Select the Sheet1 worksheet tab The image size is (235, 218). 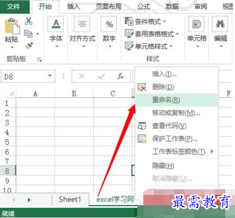click(x=70, y=200)
